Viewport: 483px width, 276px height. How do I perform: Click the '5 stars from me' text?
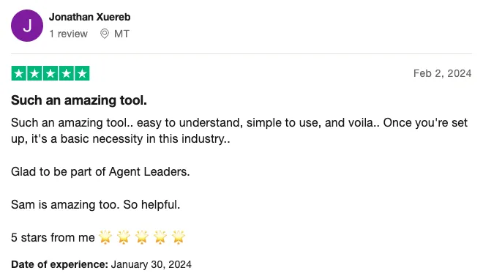(x=53, y=237)
